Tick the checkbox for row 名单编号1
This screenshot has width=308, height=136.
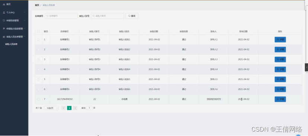tap(39, 40)
